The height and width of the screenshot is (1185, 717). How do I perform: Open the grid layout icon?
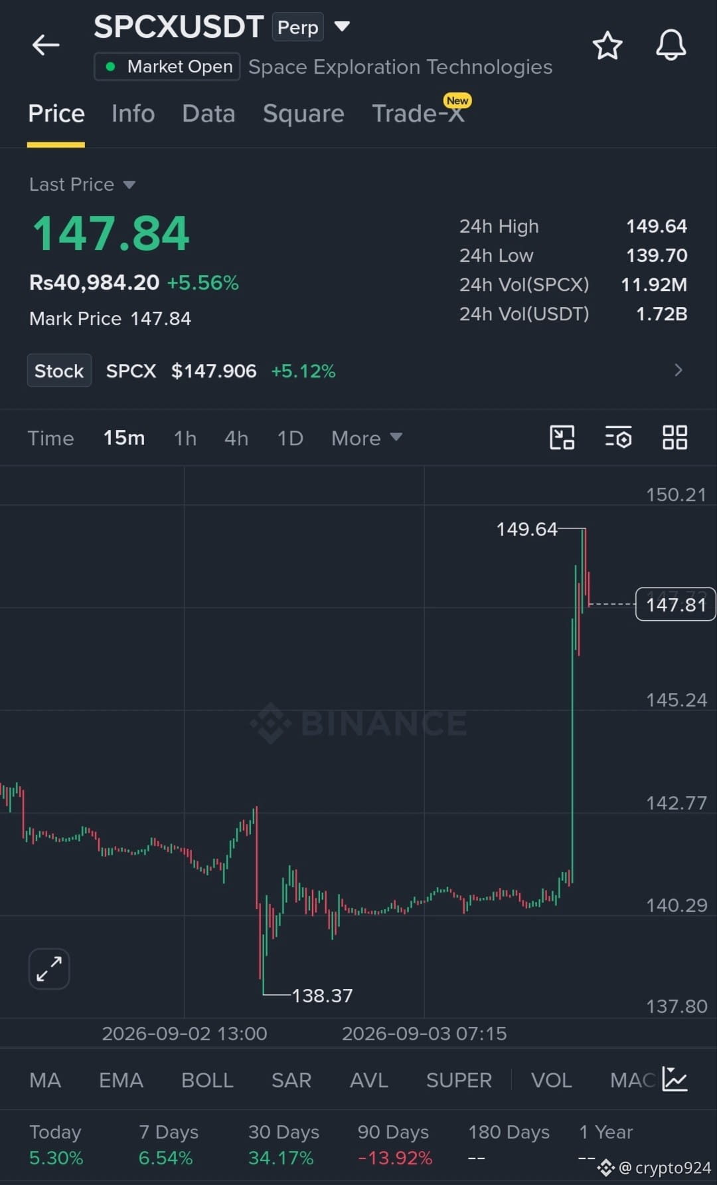675,437
